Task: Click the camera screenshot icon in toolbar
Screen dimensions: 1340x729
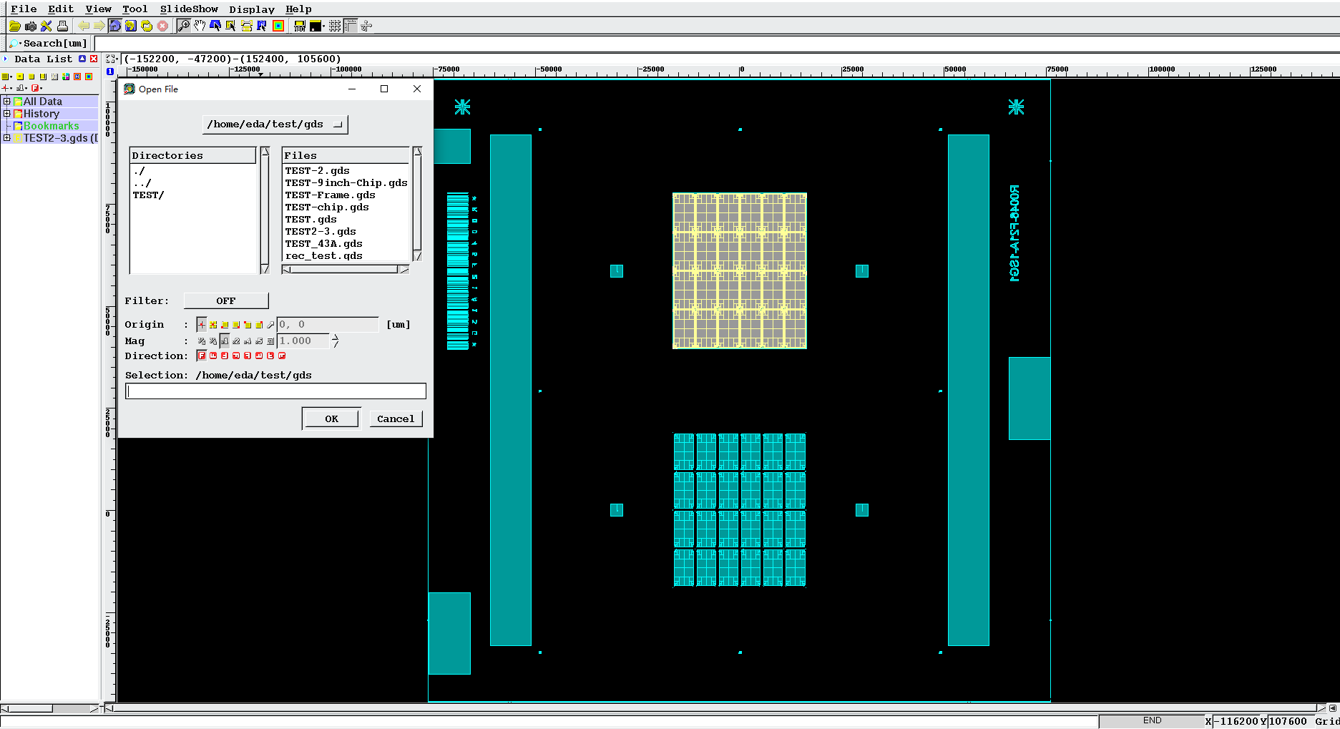Action: coord(30,26)
